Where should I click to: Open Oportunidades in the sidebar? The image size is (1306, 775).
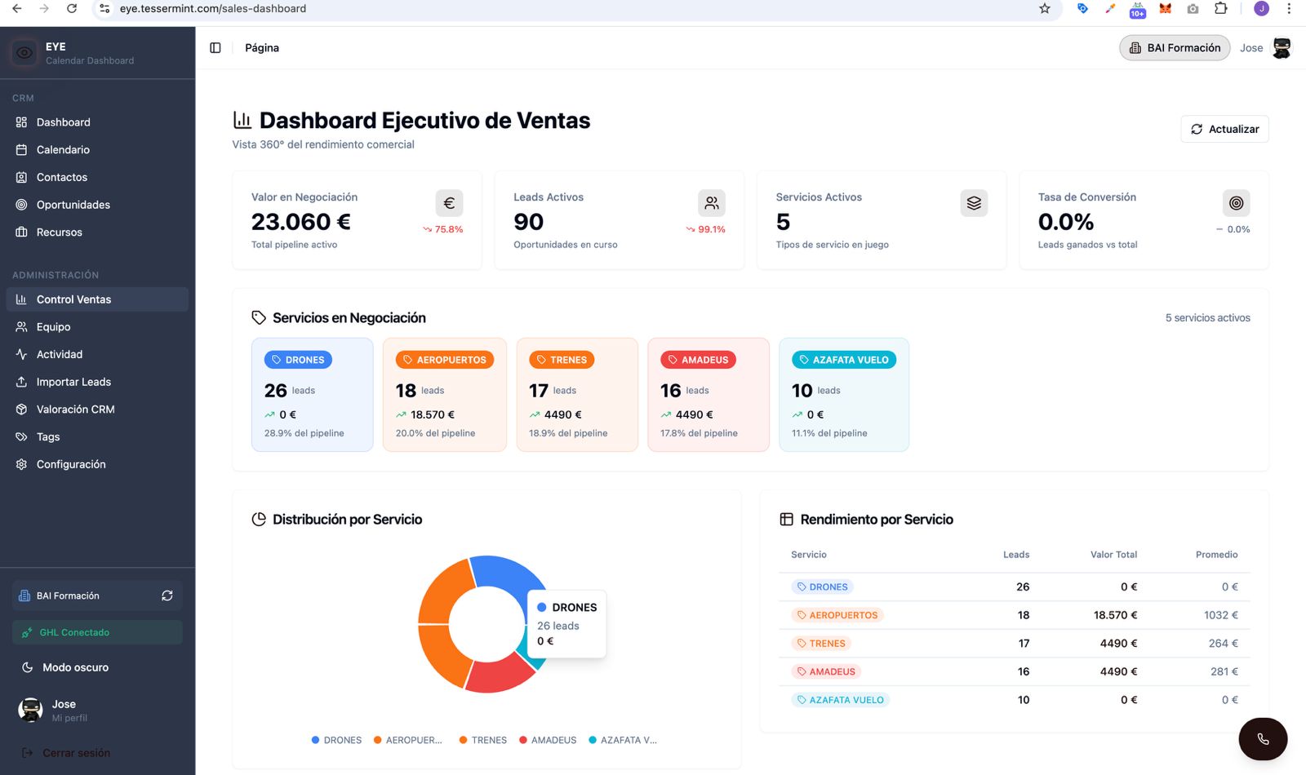point(98,205)
